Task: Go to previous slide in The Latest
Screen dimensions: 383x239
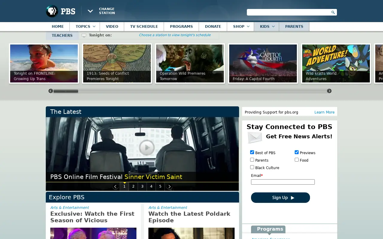Action: [x=115, y=187]
